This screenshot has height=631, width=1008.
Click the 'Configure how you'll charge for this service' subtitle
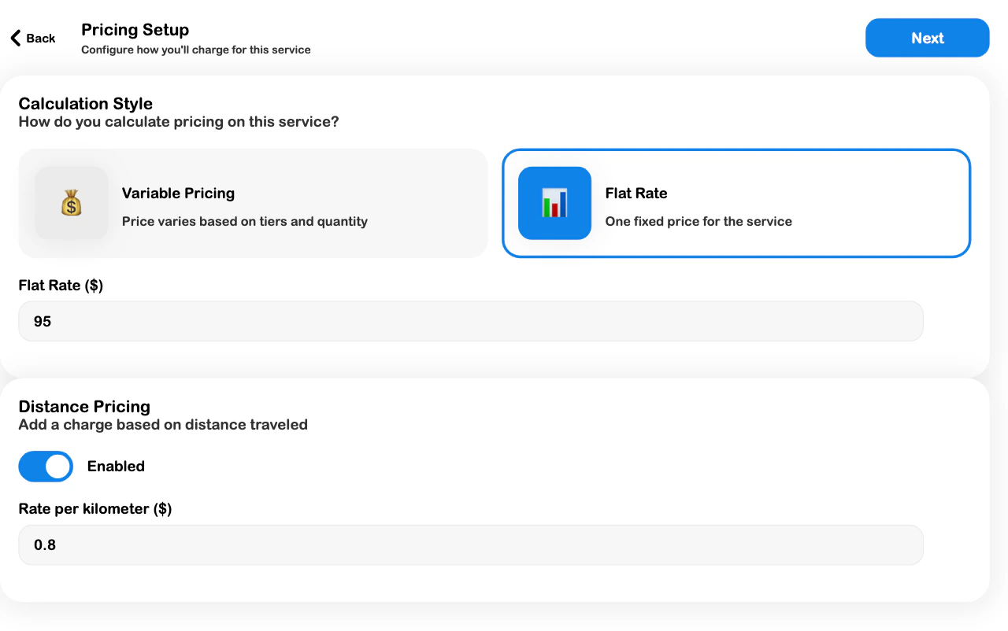196,50
